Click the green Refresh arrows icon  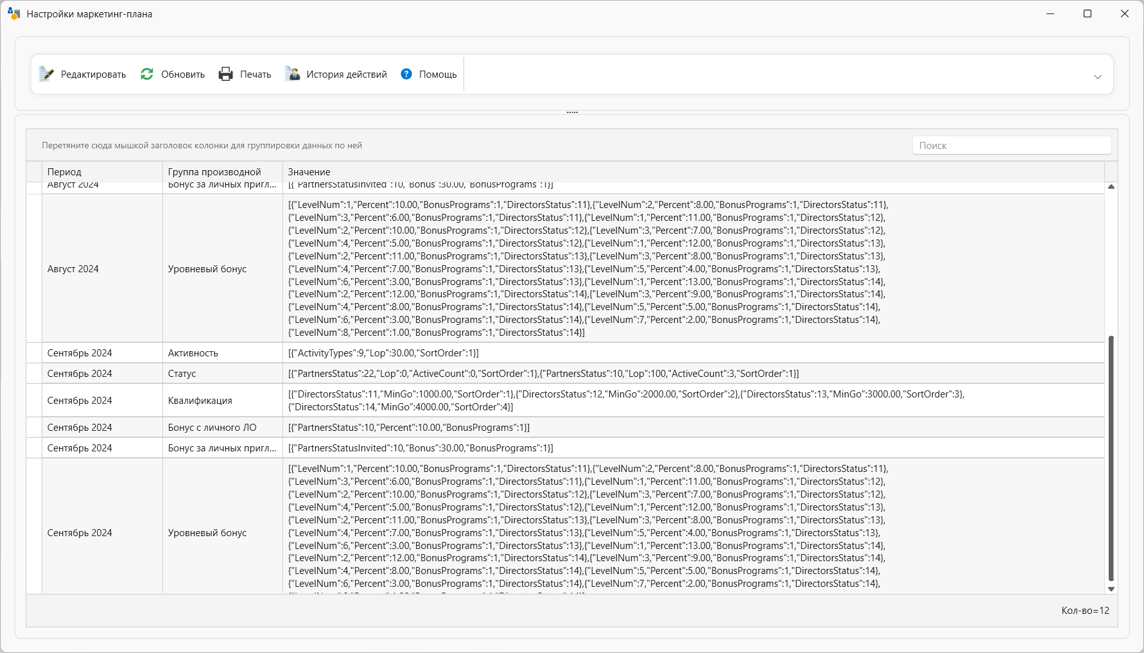147,74
